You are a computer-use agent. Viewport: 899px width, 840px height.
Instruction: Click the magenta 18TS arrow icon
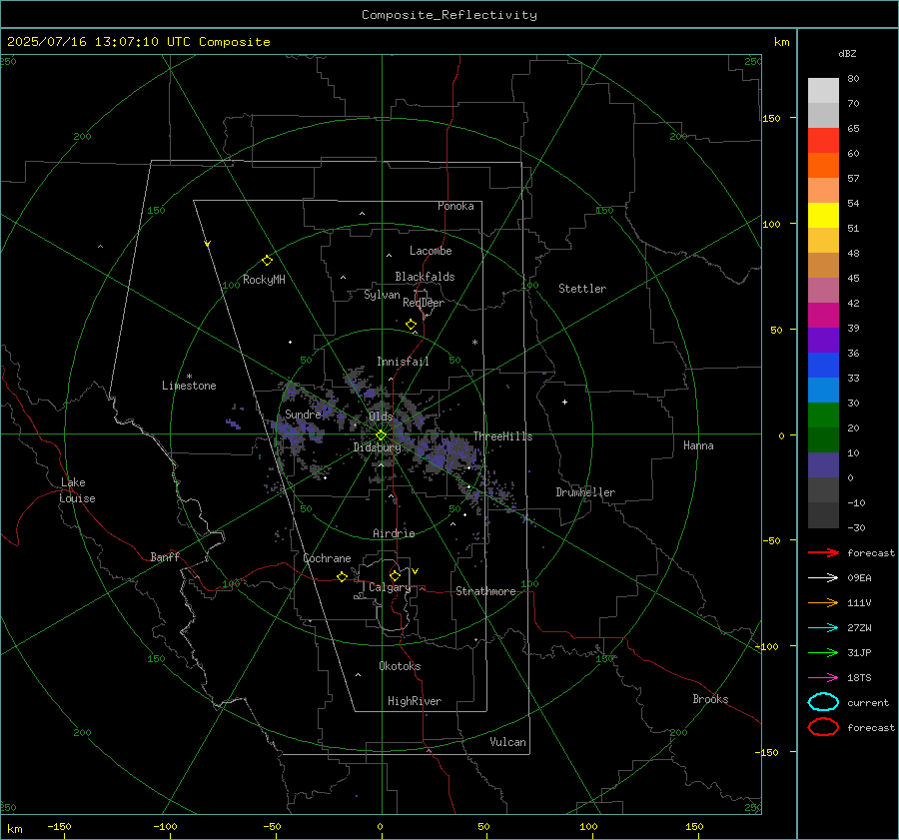pyautogui.click(x=823, y=678)
